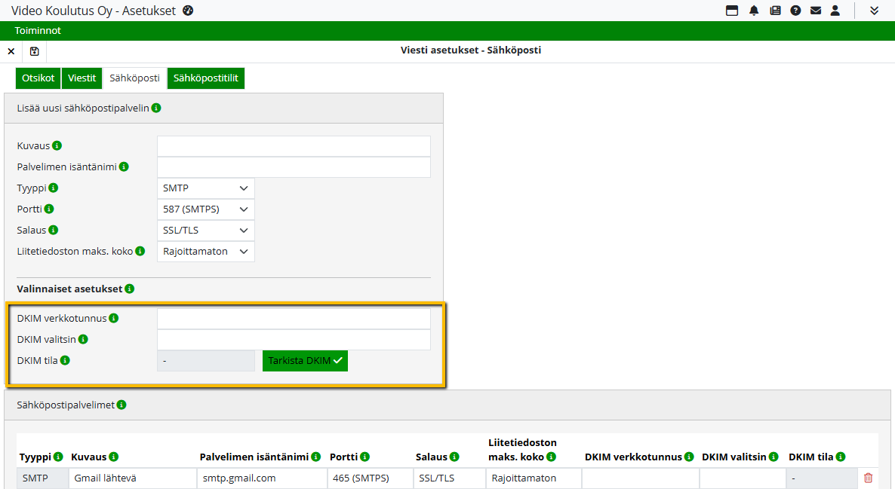
Task: Delete the Gmail lähtevä server row
Action: coord(868,478)
